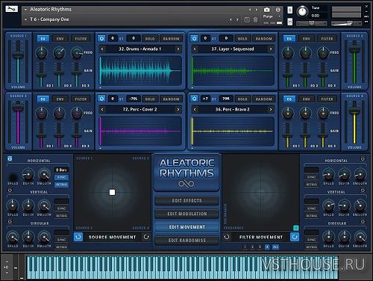
Task: Select previous sample before 32. Drums - Armada 1
Action: click(102, 49)
